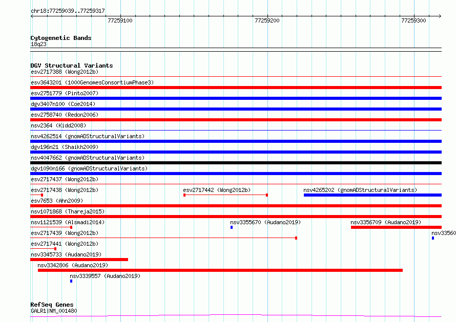Screen dimensions: 456x322
Task: Click the red bar of esv3643201
Action: point(236,88)
